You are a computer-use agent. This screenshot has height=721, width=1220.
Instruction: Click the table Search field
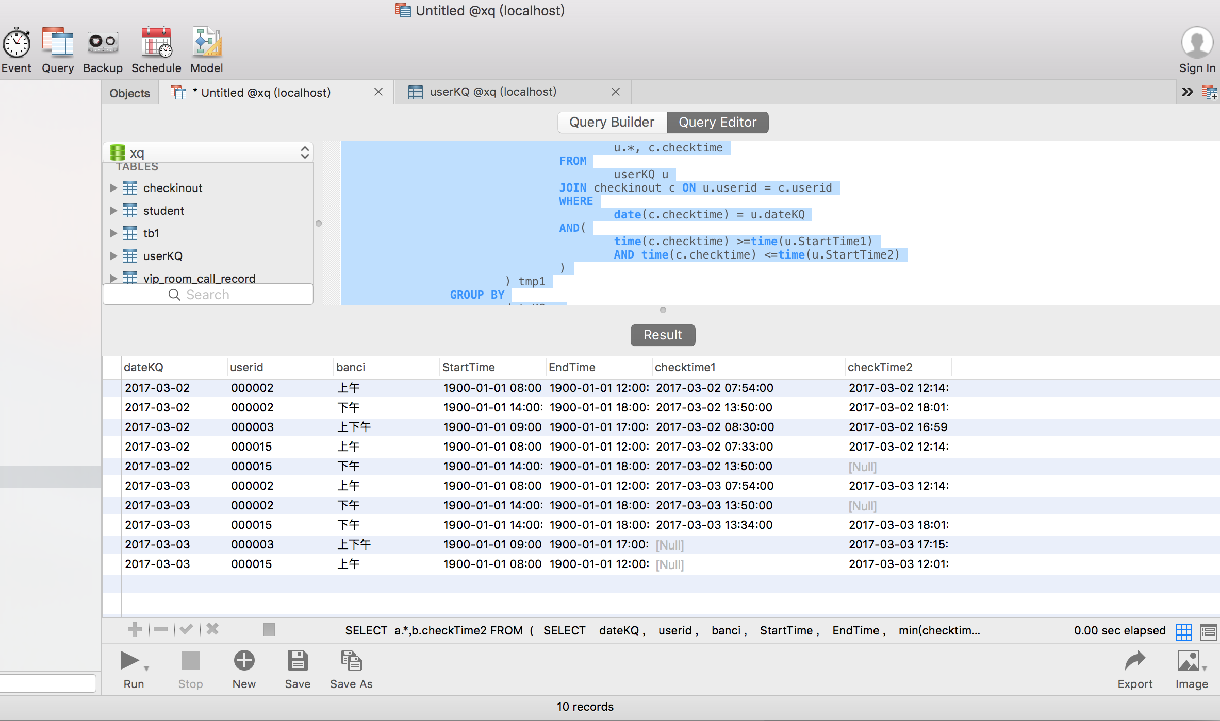(208, 295)
